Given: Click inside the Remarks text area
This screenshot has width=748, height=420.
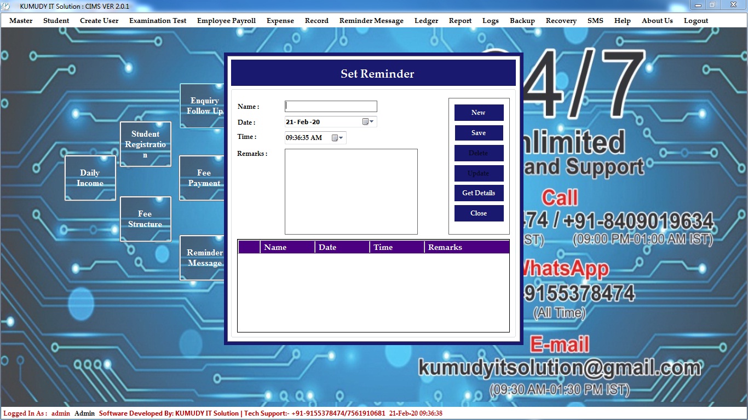Looking at the screenshot, I should [x=351, y=191].
